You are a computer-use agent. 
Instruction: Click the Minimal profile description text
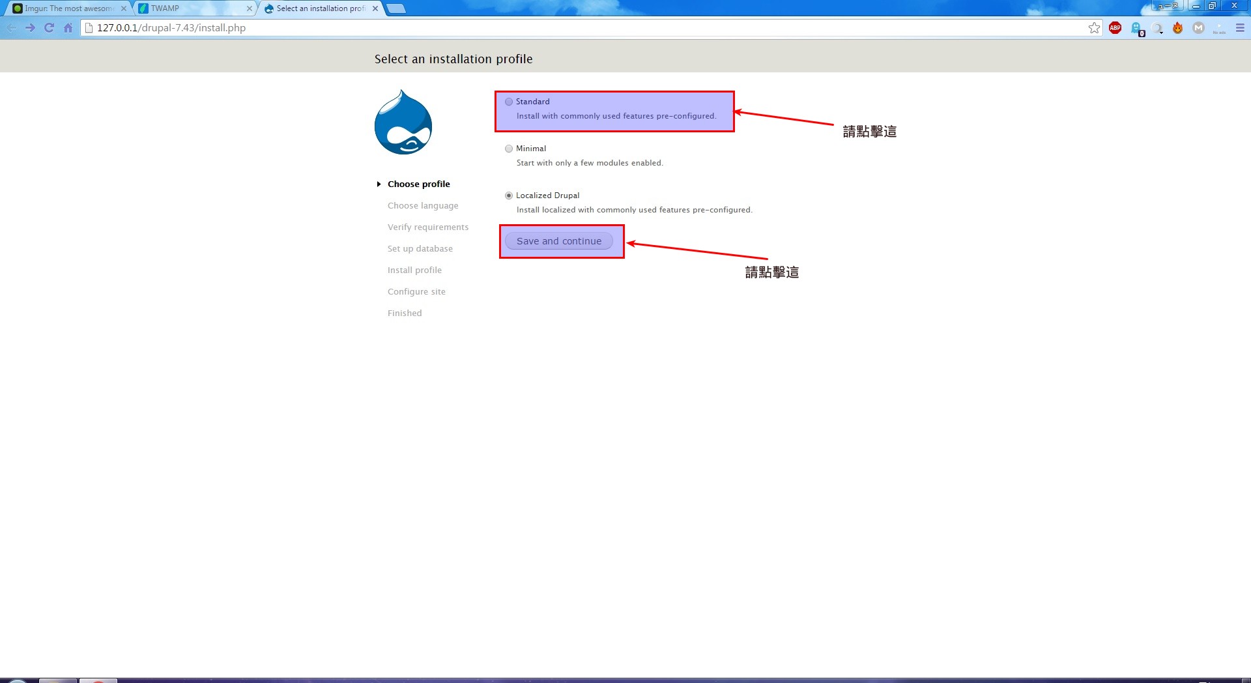pos(590,163)
